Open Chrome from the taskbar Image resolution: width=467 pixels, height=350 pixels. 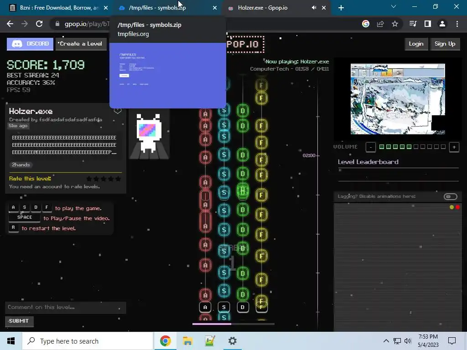coord(165,341)
